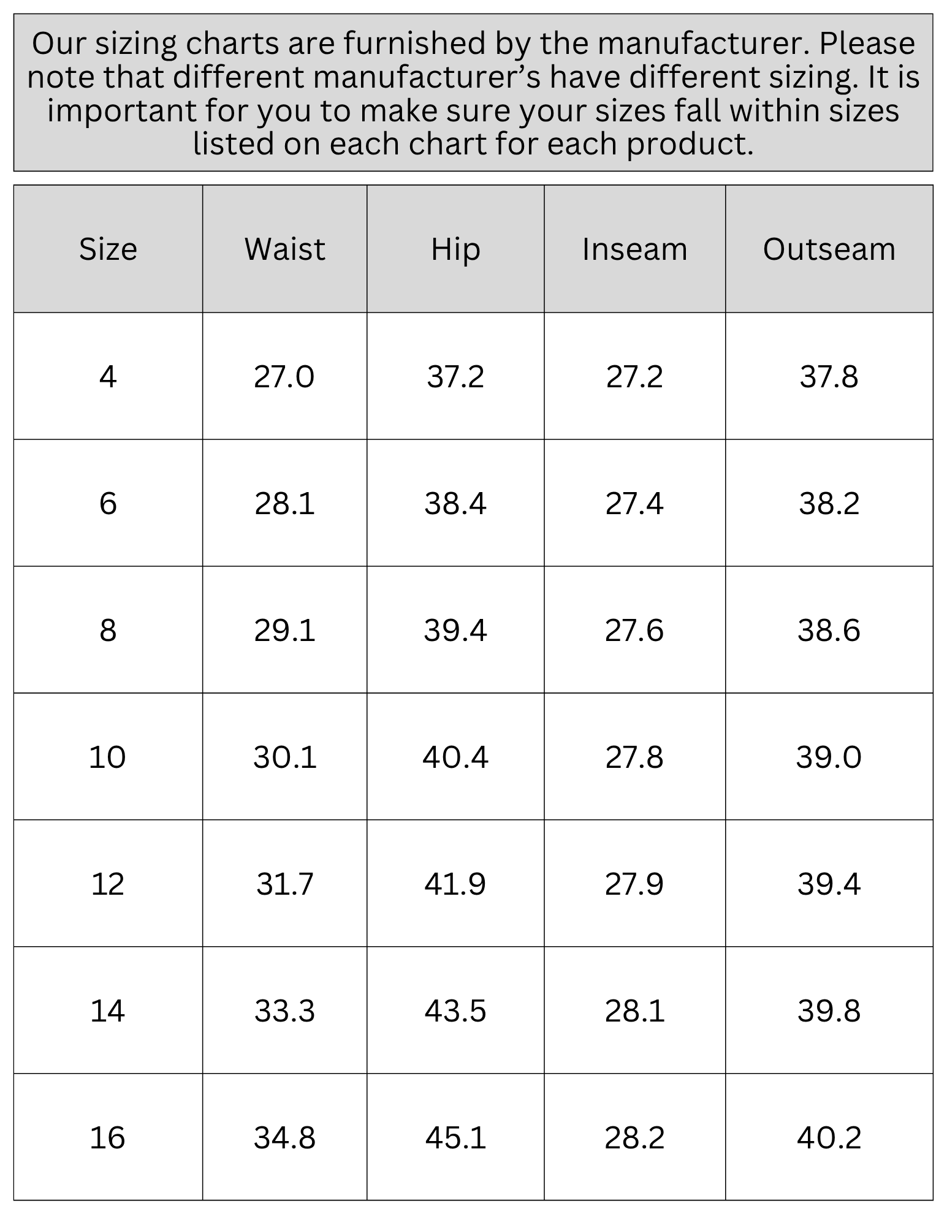
Task: Click outseam value 40.2
Action: click(x=829, y=1138)
